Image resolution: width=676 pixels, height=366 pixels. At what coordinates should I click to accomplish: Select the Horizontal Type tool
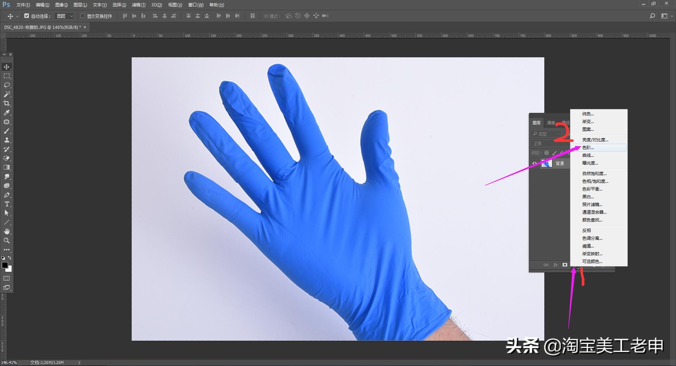click(x=7, y=204)
